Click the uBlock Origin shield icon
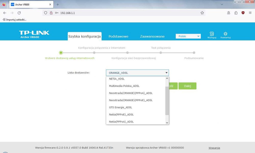 [243, 13]
